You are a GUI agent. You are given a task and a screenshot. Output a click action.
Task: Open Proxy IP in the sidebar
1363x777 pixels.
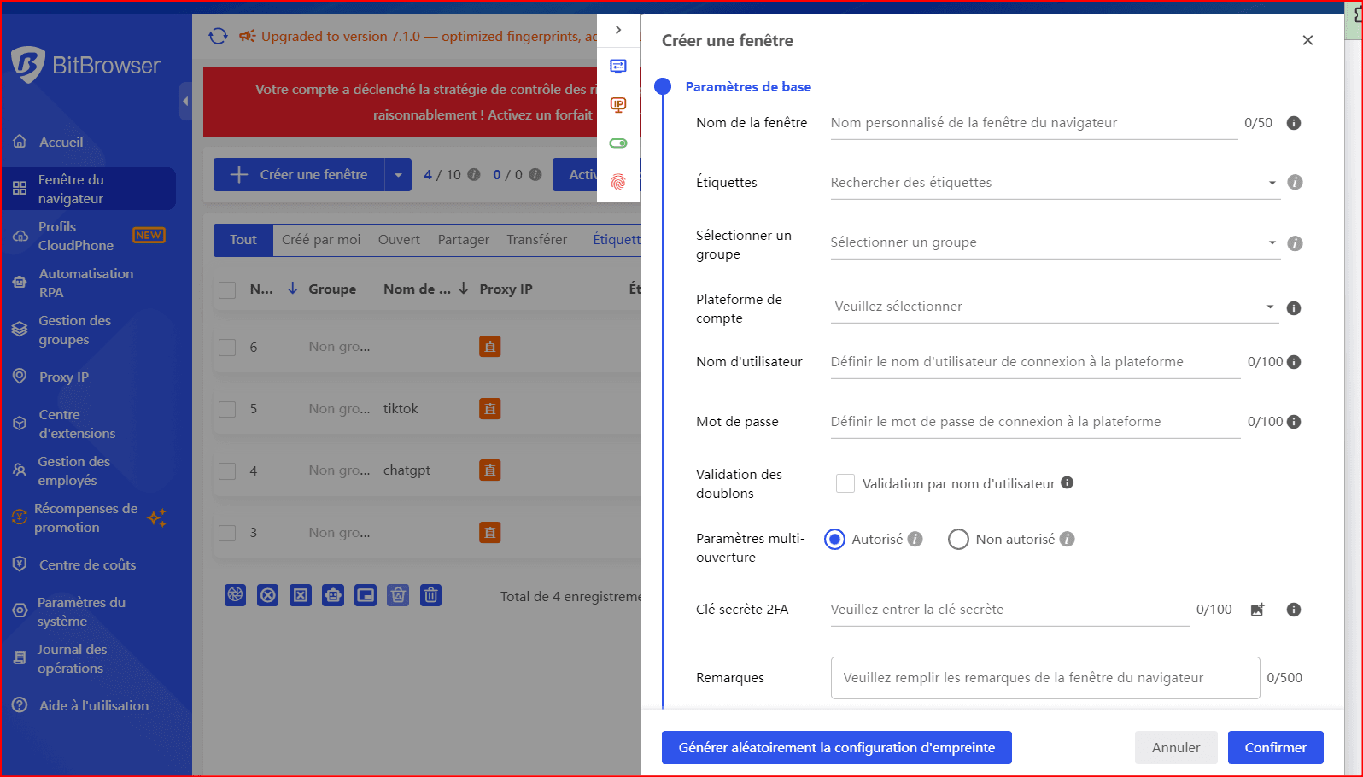63,377
